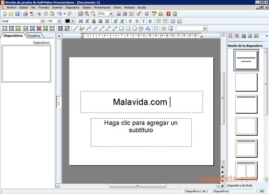Click the Print icon
Screen dimensions: 269x194
coord(25,14)
